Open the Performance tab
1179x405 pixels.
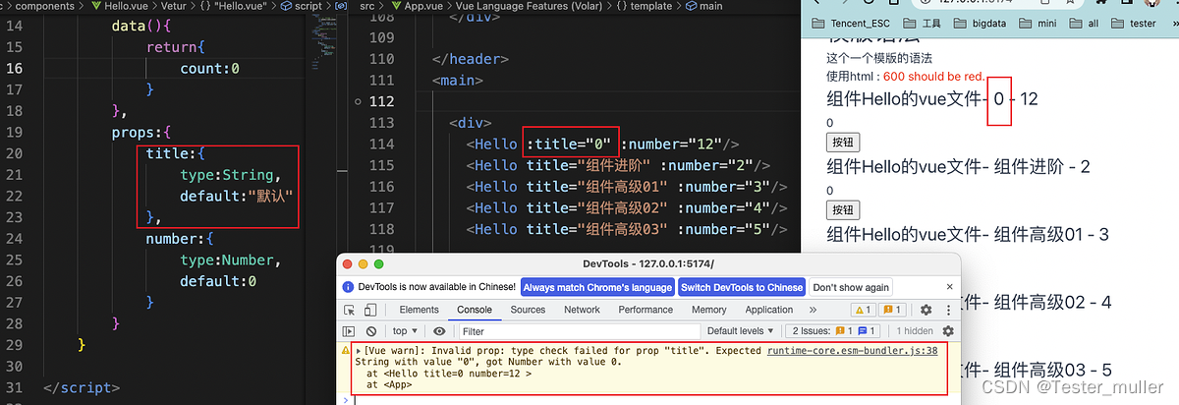pos(646,310)
